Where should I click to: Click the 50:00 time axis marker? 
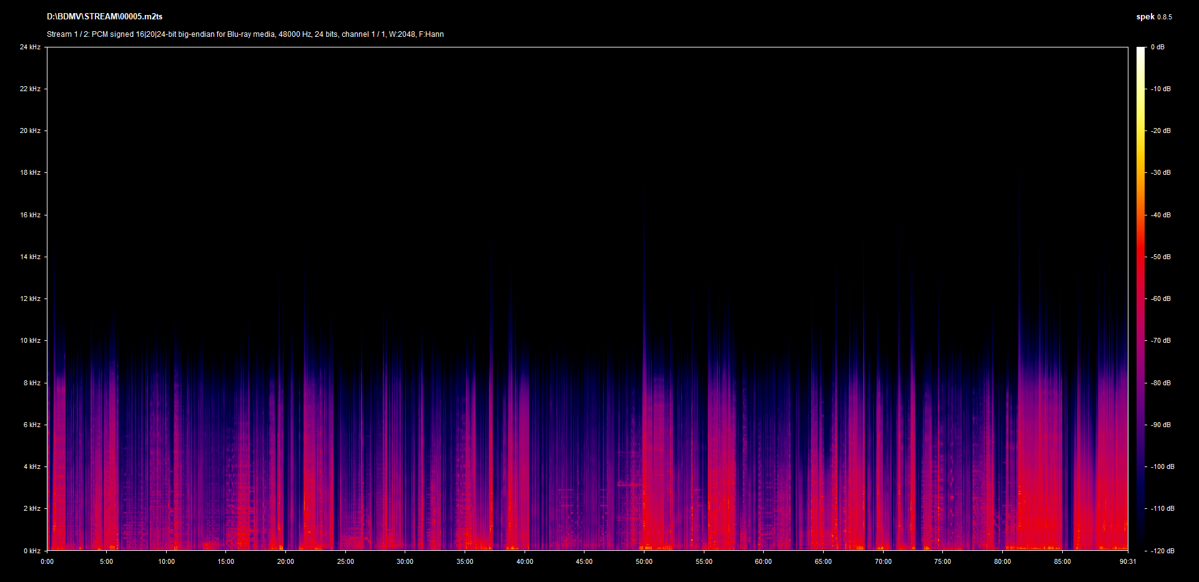coord(644,561)
